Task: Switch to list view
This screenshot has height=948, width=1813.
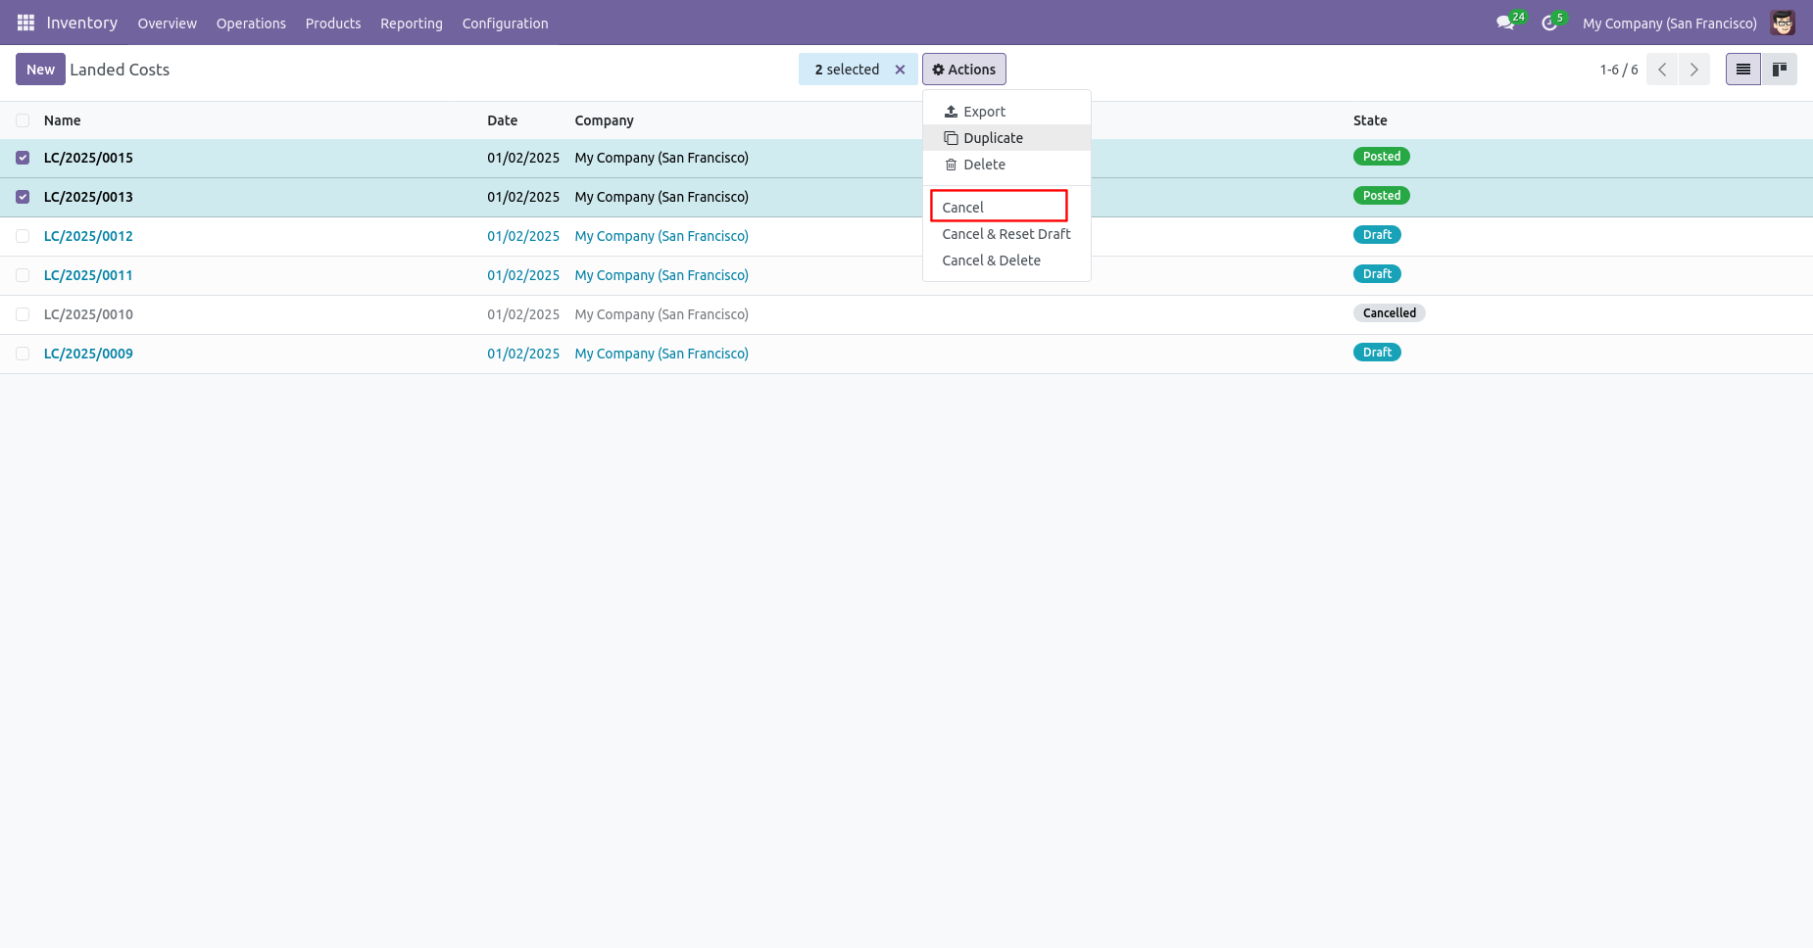Action: coord(1743,70)
